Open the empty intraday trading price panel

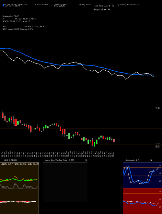tap(65, 182)
